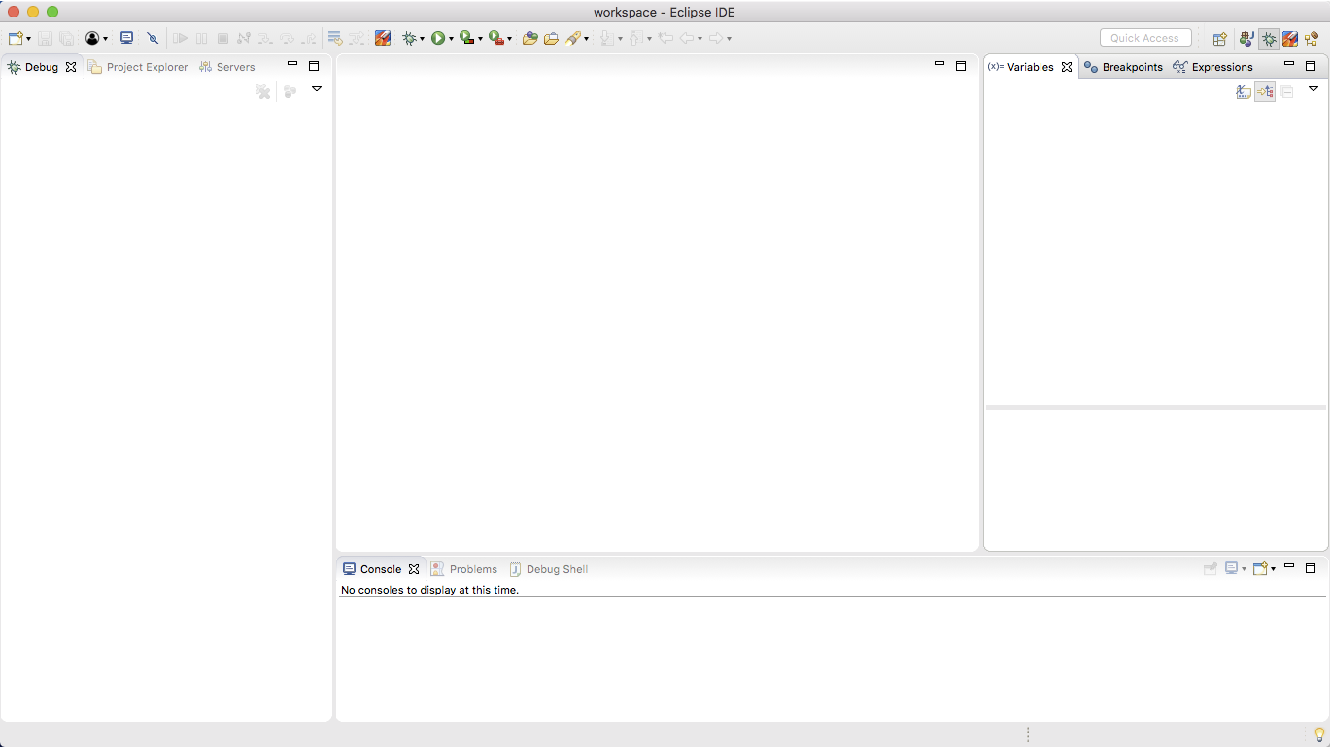Open the Coverage dropdown arrow

click(x=480, y=39)
